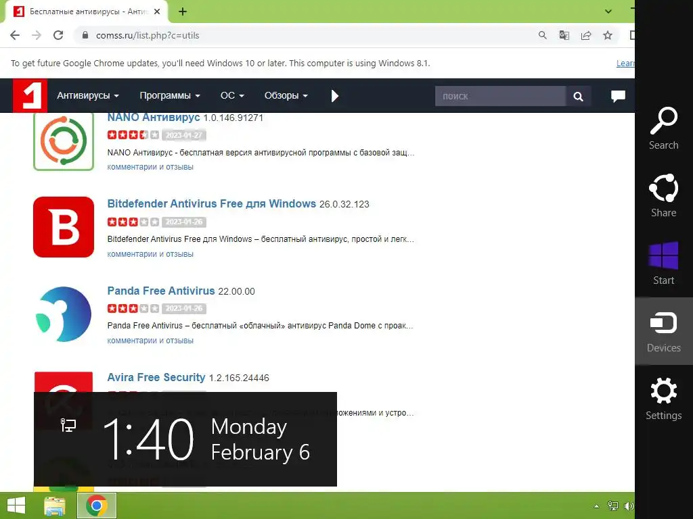Click NANO Антивирус star rating
693x519 pixels.
tap(133, 135)
